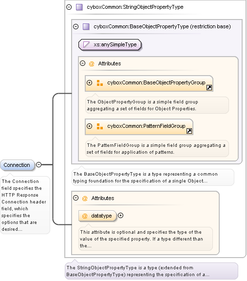Screen dimensions: 247x281
Task: Collapse the upper Attributes section
Action: [x=82, y=63]
